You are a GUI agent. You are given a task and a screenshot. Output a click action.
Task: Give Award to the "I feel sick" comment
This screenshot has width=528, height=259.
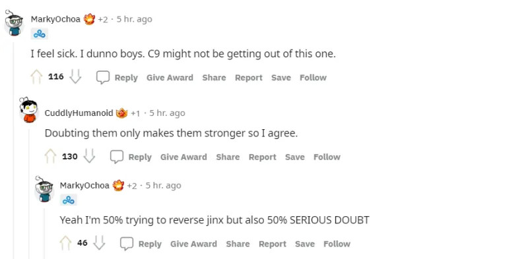pos(170,78)
